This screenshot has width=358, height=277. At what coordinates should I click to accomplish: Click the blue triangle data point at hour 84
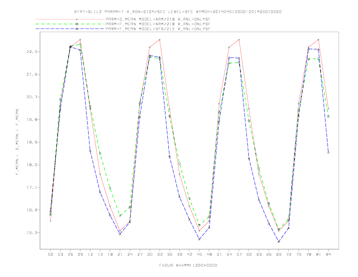pos(328,153)
